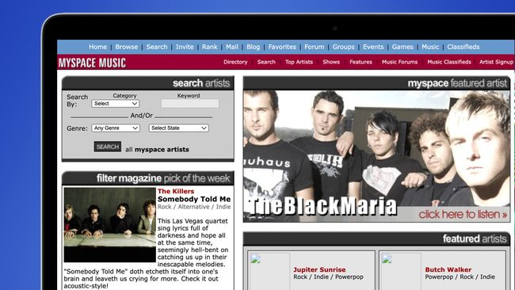
Task: Click the Rock / Alternative / Indie genre text
Action: pyautogui.click(x=194, y=207)
